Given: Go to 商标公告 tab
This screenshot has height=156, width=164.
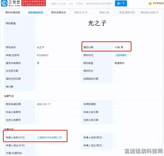Looking at the screenshot, I should click(x=104, y=13).
